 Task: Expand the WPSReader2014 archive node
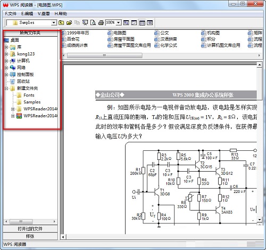pos(13,116)
